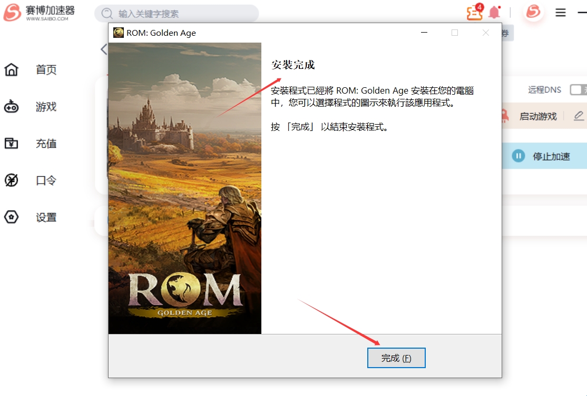Viewport: 587px width, 396px height.
Task: Toggle the 远程DNS switch
Action: tap(579, 89)
